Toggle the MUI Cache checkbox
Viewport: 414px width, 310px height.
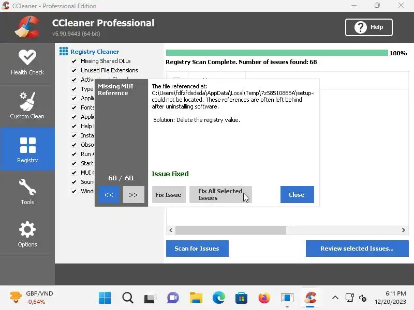coord(74,173)
